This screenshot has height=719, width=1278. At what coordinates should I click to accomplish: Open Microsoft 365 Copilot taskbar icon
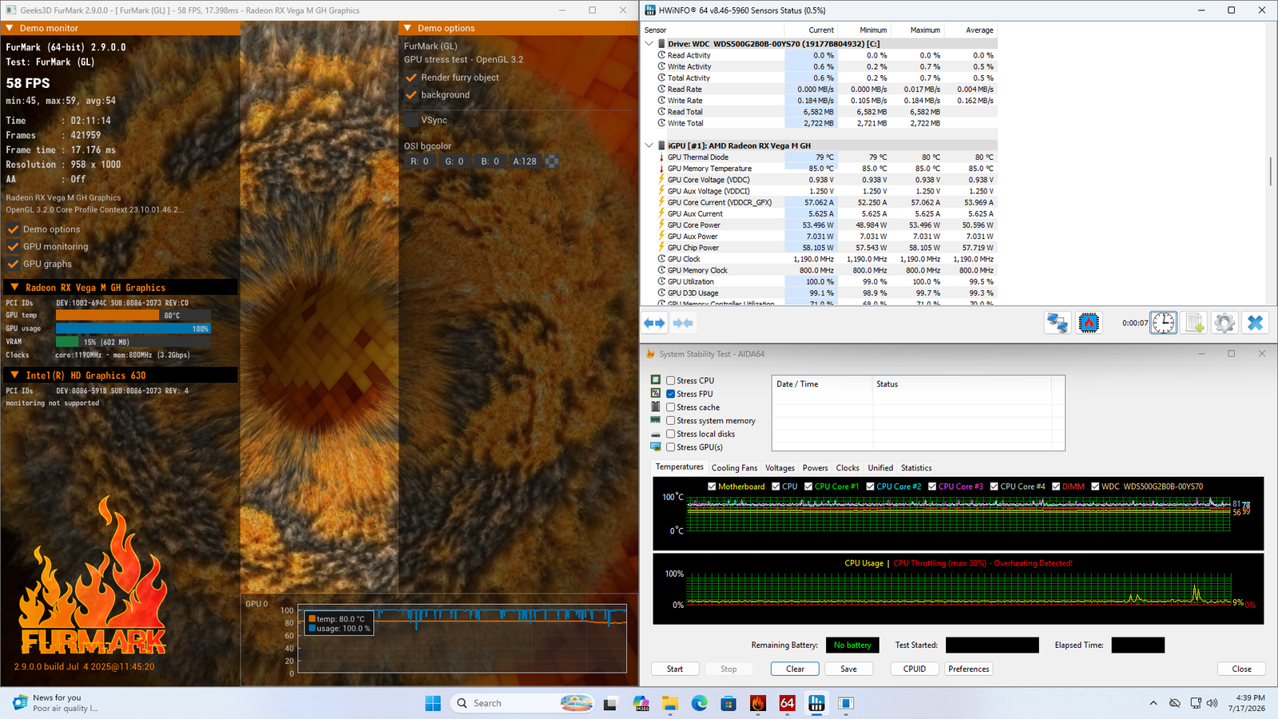click(x=641, y=703)
